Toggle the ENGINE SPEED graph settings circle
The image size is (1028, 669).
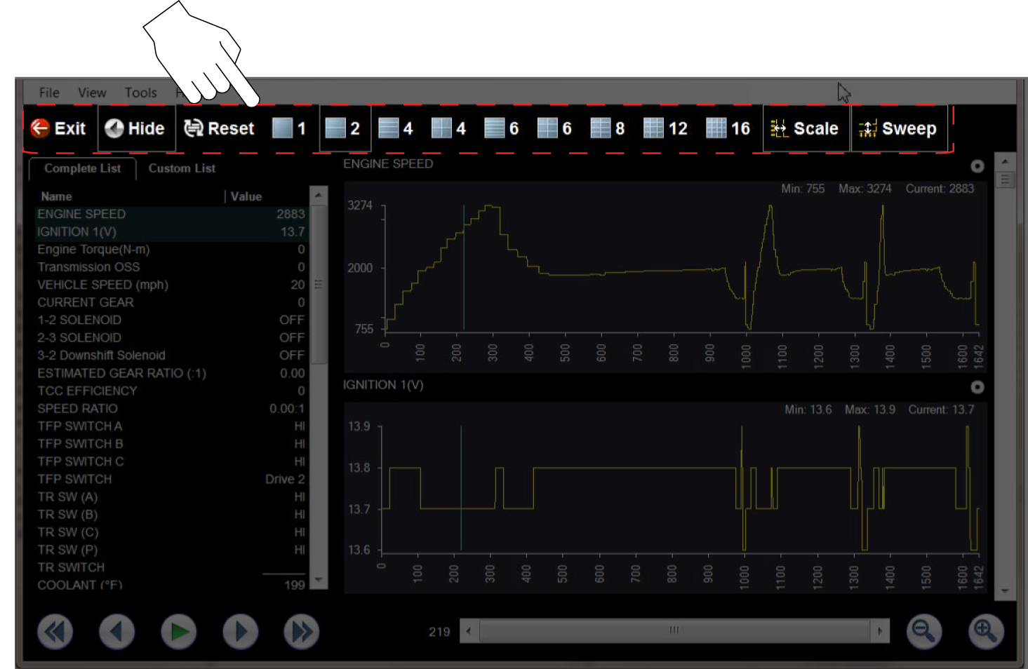(x=977, y=166)
